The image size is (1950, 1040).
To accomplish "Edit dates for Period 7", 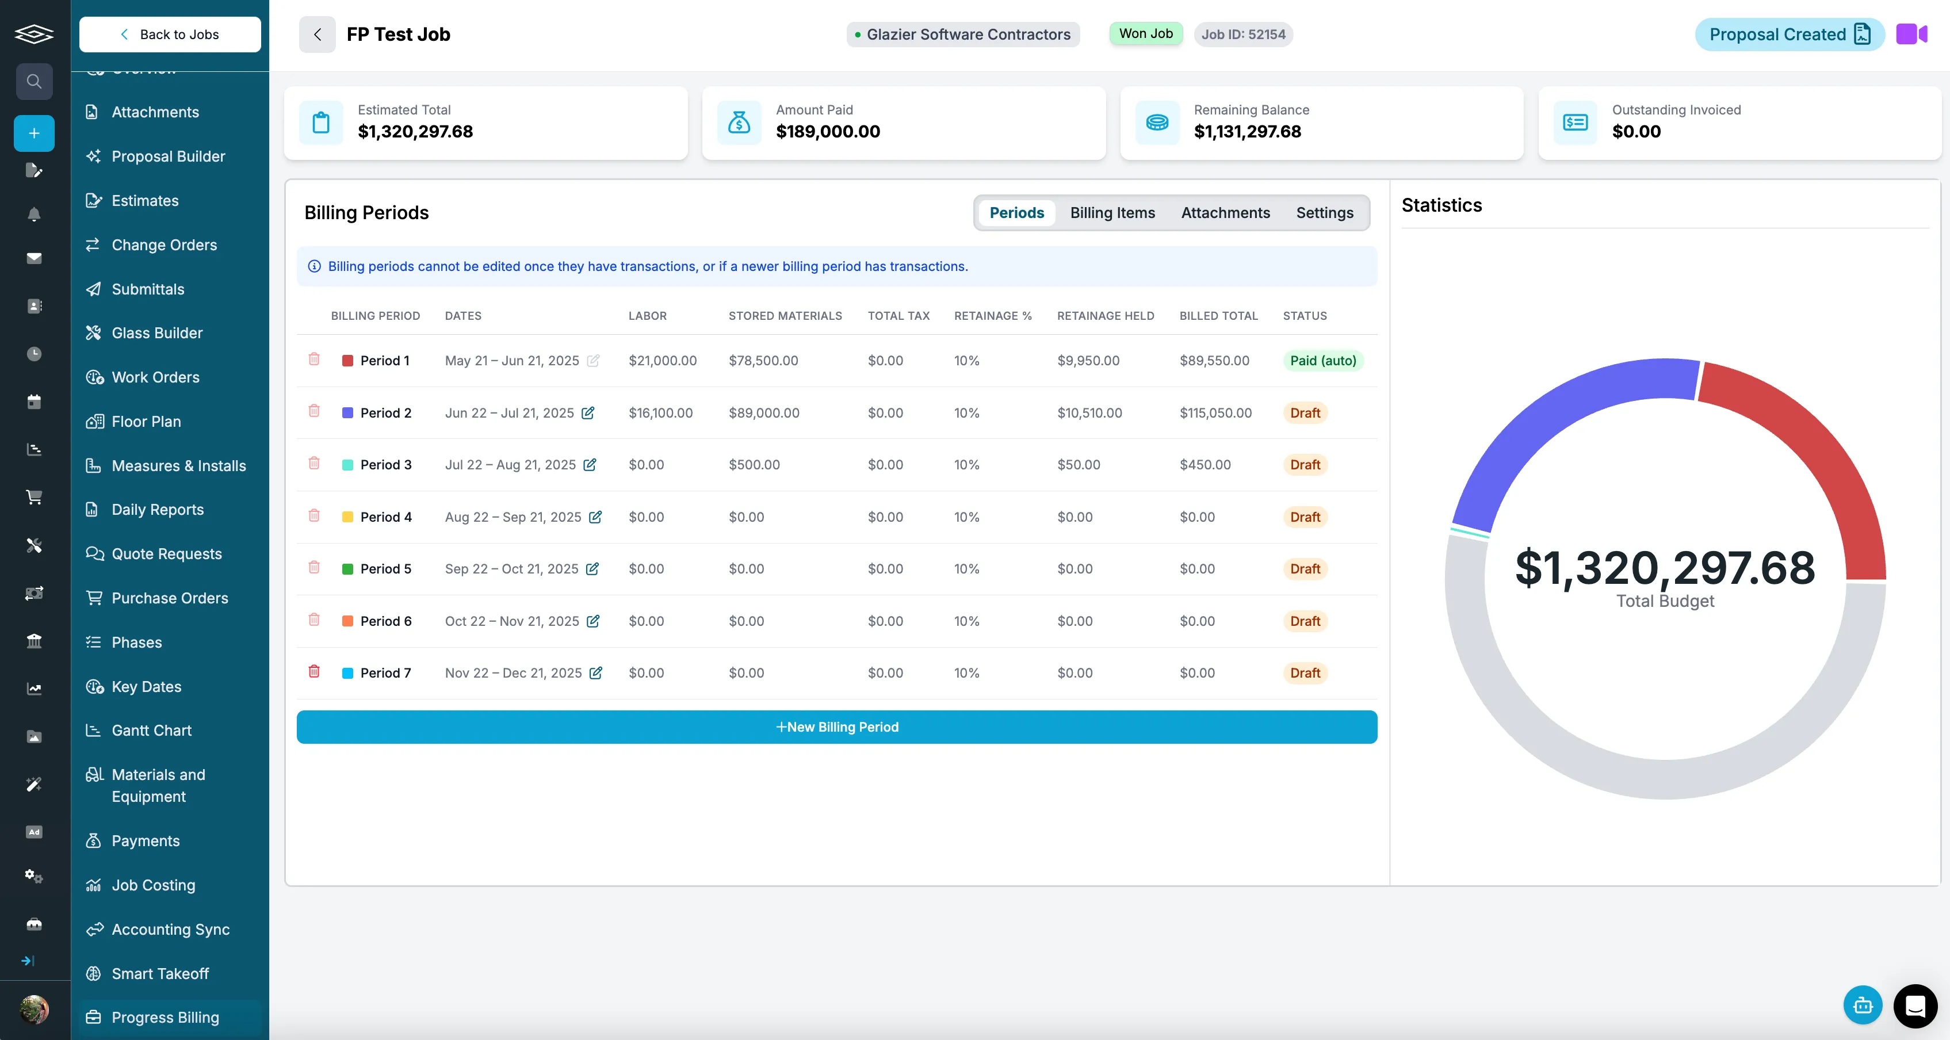I will pos(596,673).
